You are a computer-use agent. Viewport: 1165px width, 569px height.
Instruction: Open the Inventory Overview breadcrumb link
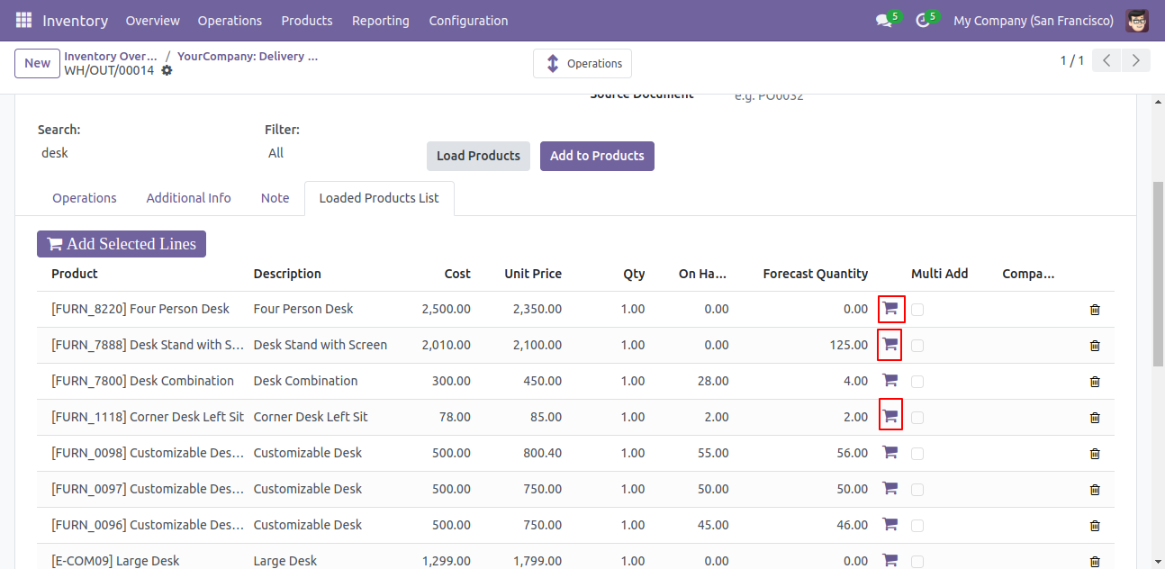111,56
